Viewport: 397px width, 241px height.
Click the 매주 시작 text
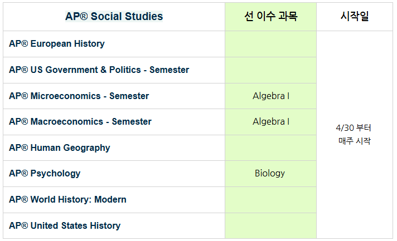pos(354,141)
